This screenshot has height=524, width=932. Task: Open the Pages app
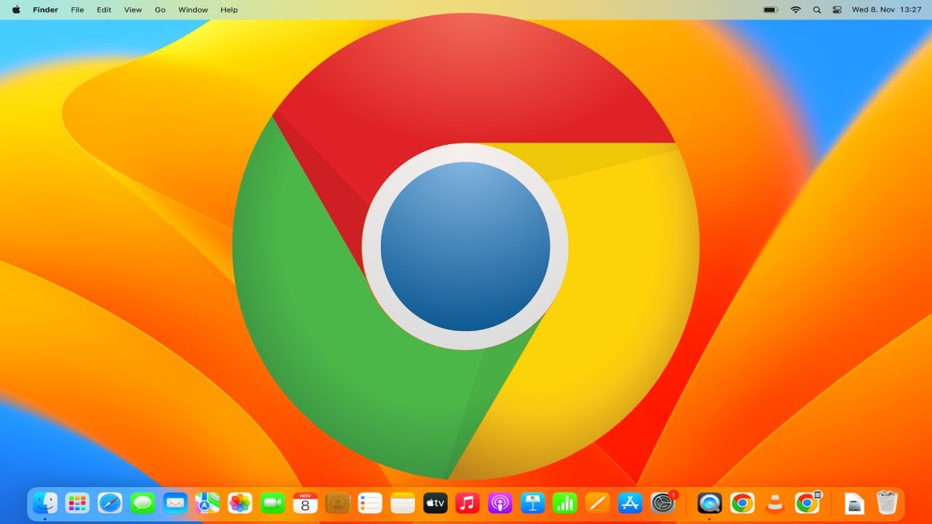597,502
